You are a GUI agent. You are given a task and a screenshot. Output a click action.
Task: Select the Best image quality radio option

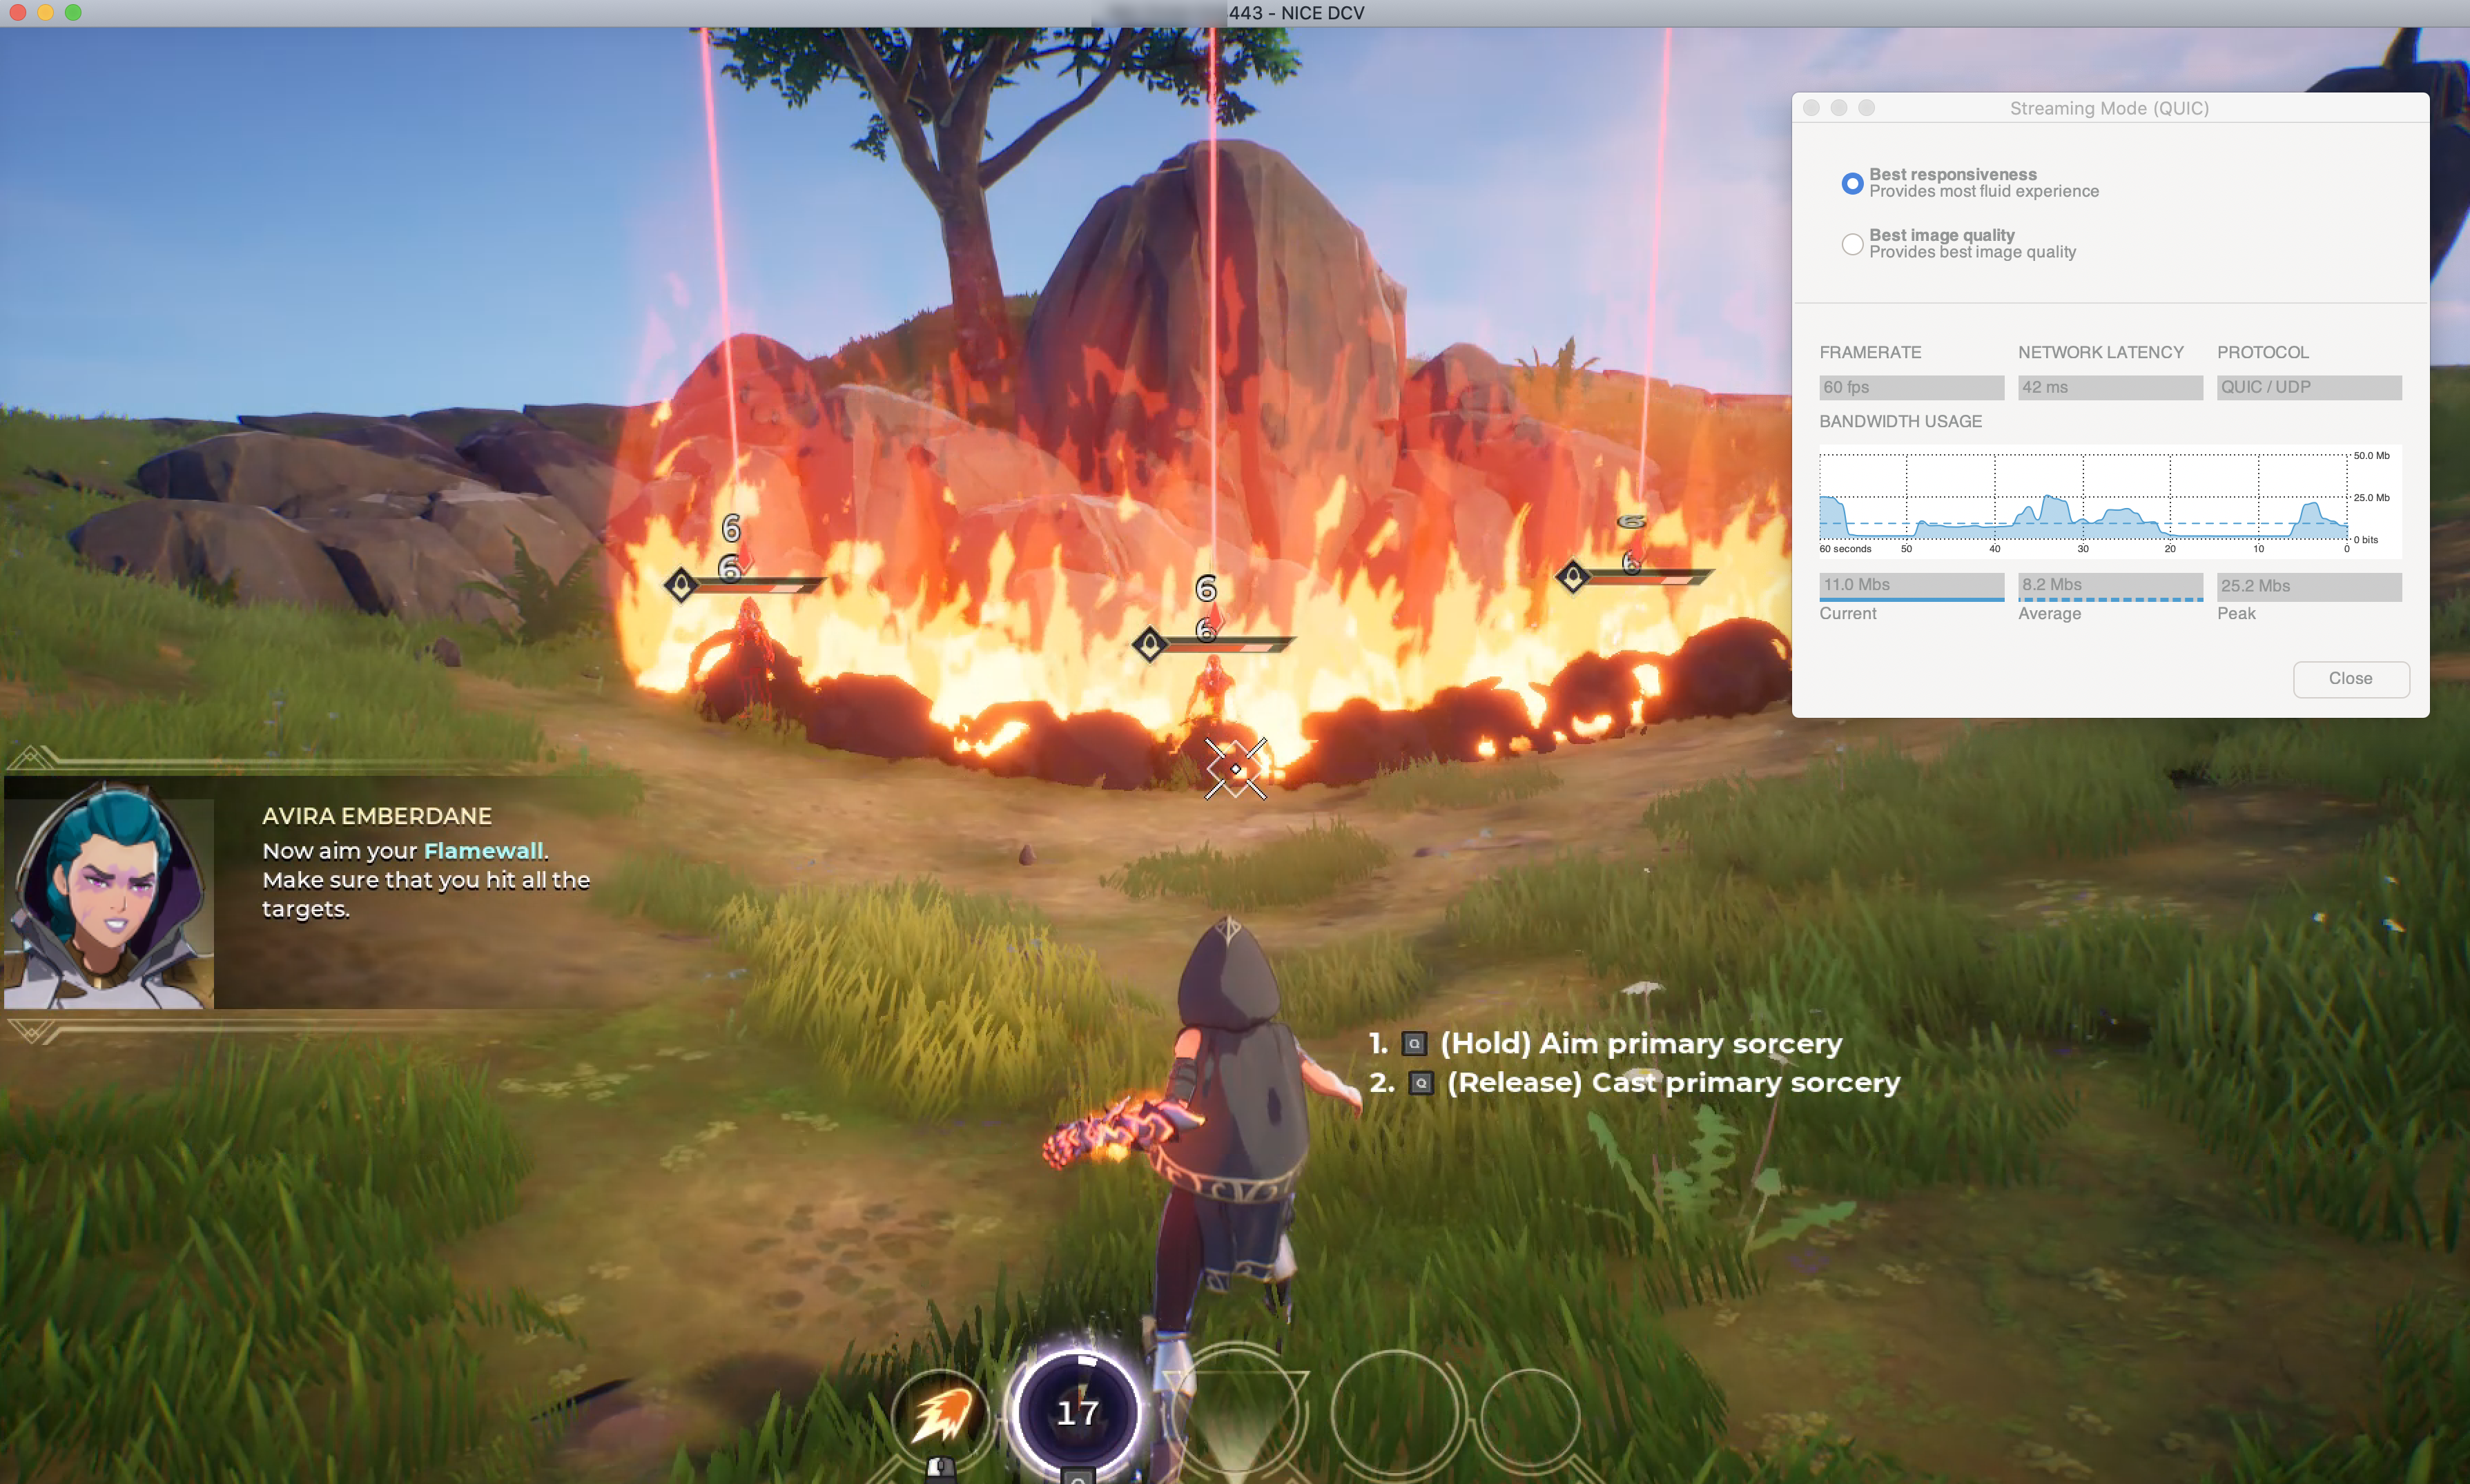(1852, 244)
